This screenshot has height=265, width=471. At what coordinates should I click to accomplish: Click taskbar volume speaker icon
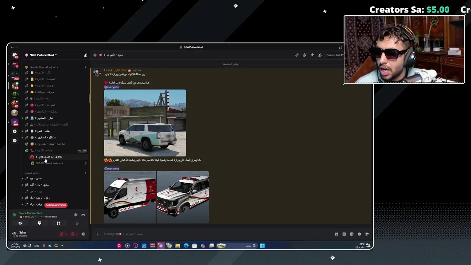[x=25, y=246]
